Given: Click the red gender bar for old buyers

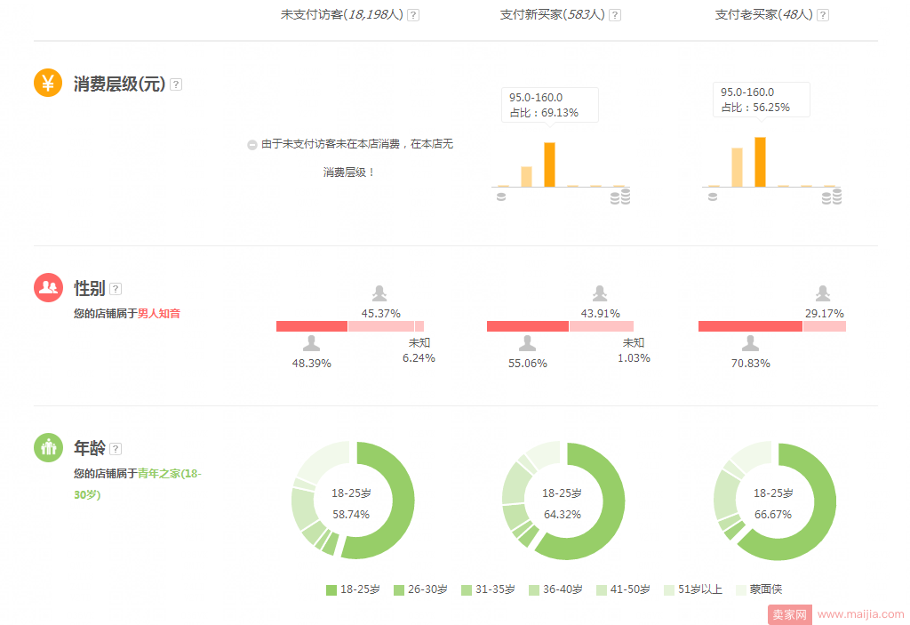Looking at the screenshot, I should pos(750,326).
